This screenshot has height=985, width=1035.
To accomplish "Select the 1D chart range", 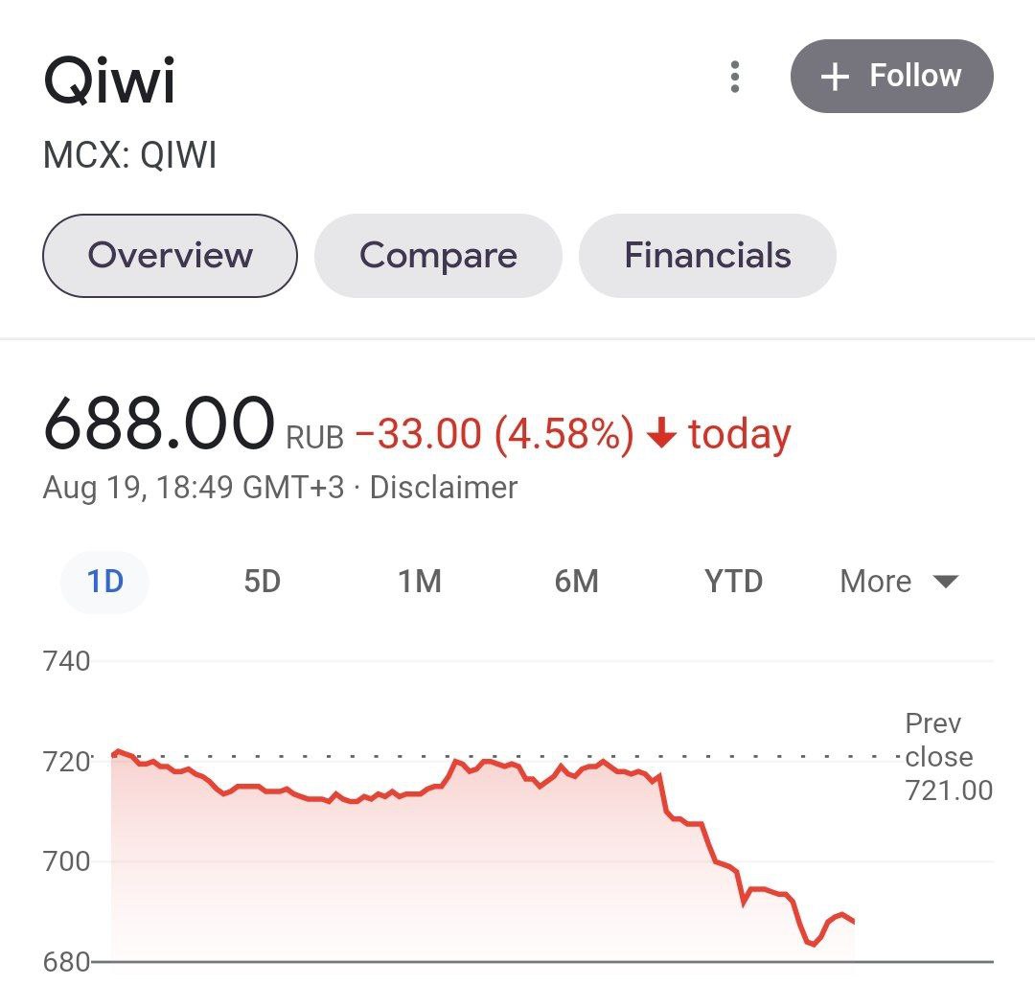I will (104, 581).
